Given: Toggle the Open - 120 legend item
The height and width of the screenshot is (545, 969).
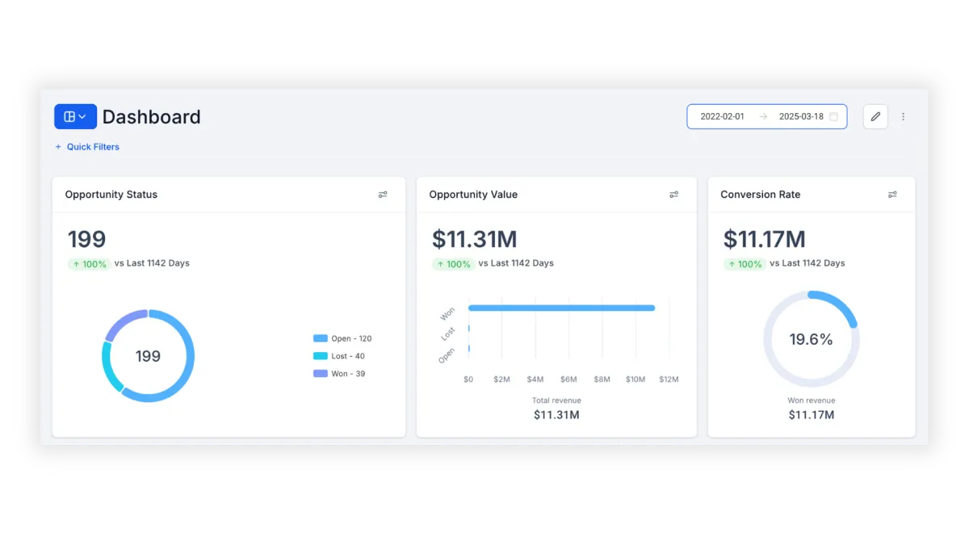Looking at the screenshot, I should point(343,338).
